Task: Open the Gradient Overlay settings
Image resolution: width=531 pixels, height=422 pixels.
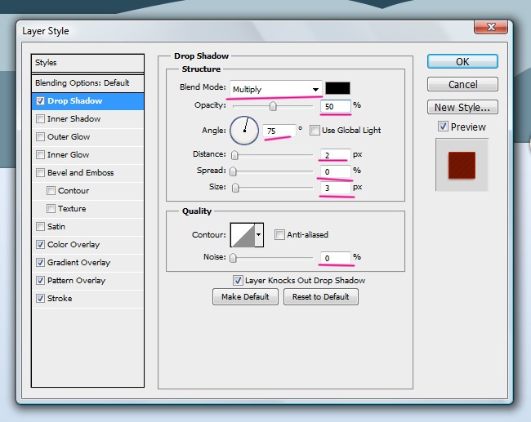Action: [78, 263]
